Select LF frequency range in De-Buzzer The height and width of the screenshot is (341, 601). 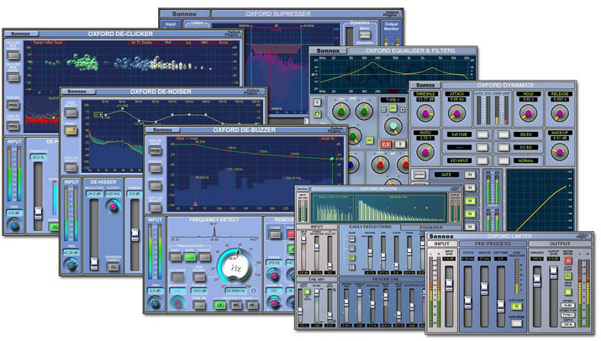point(219,305)
